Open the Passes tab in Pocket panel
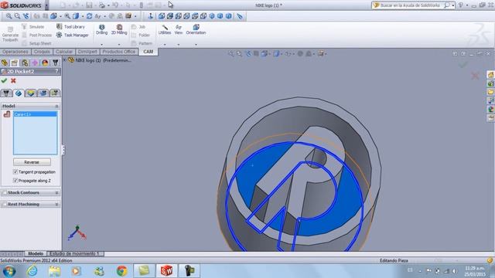The image size is (495, 278). tap(43, 93)
